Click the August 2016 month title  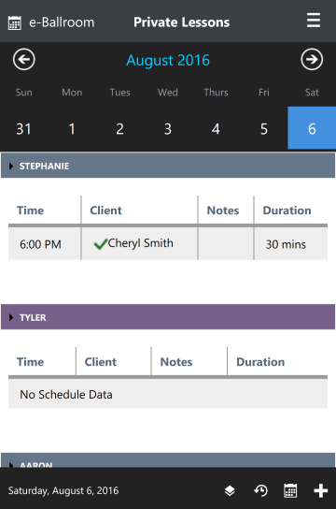point(168,61)
